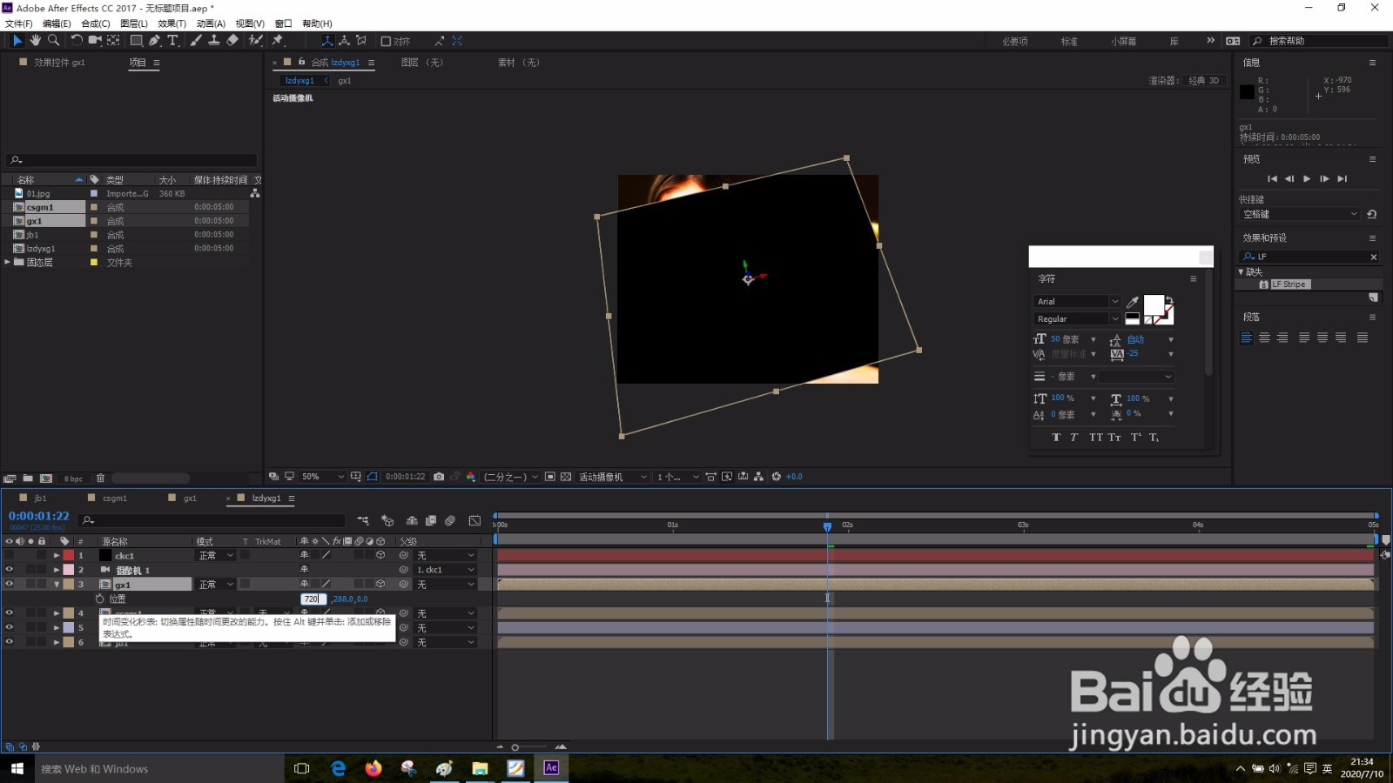Viewport: 1393px width, 783px height.
Task: Delete selected project item with trash icon
Action: 100,478
